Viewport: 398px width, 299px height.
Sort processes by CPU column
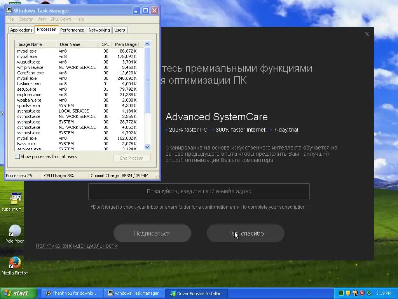point(105,44)
